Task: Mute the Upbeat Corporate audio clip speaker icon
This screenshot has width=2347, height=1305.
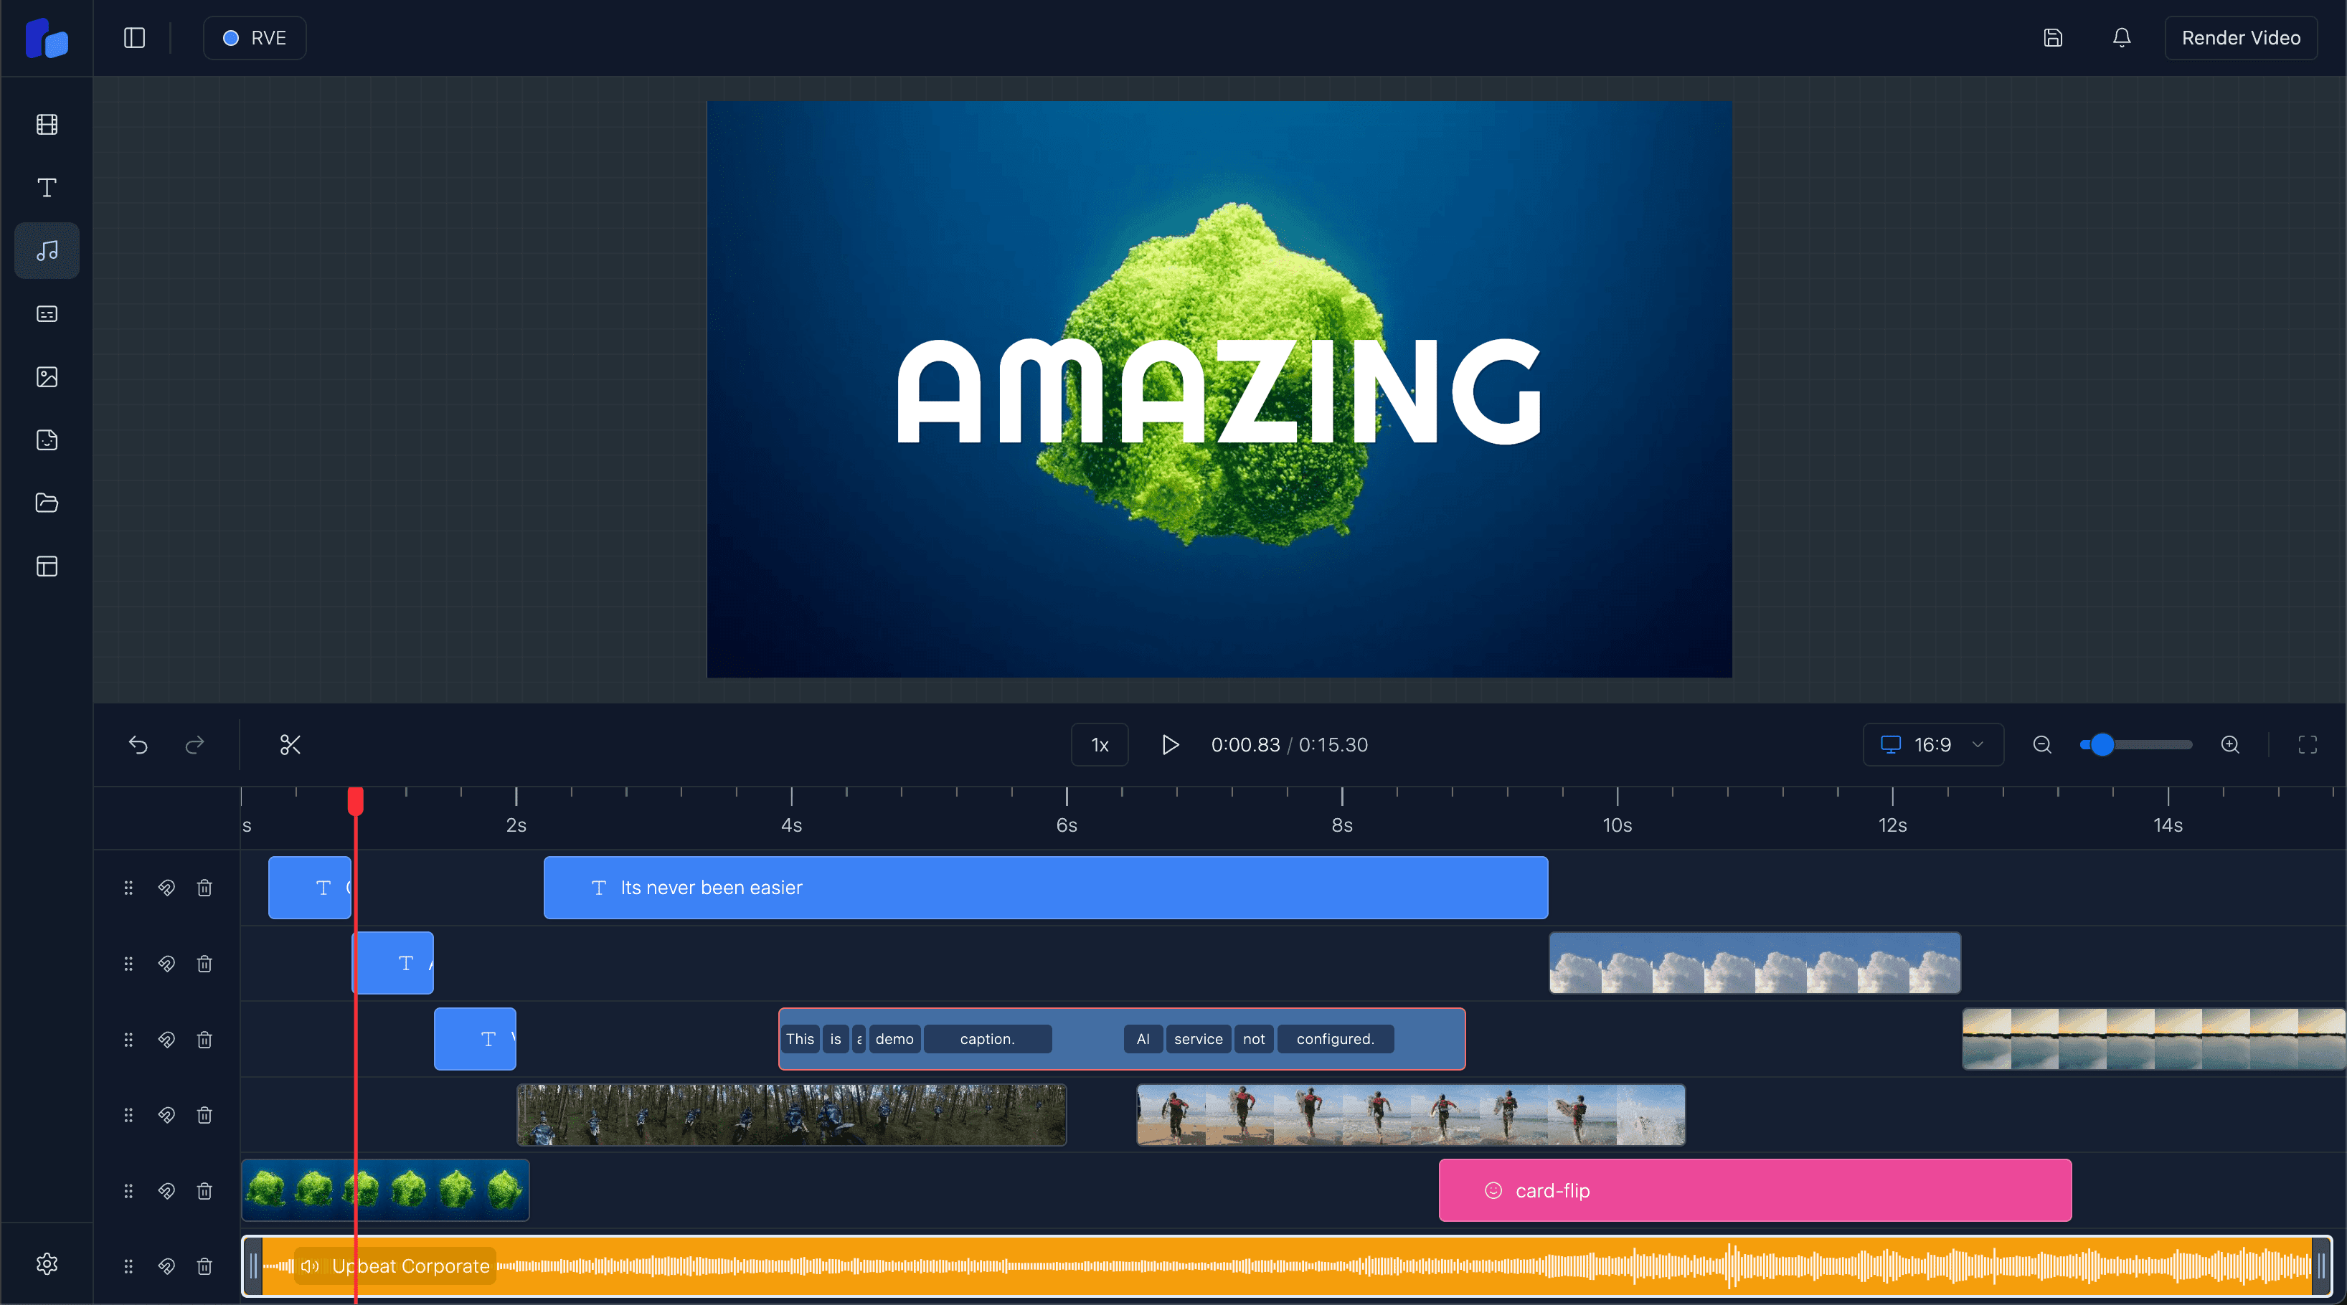Action: click(310, 1266)
